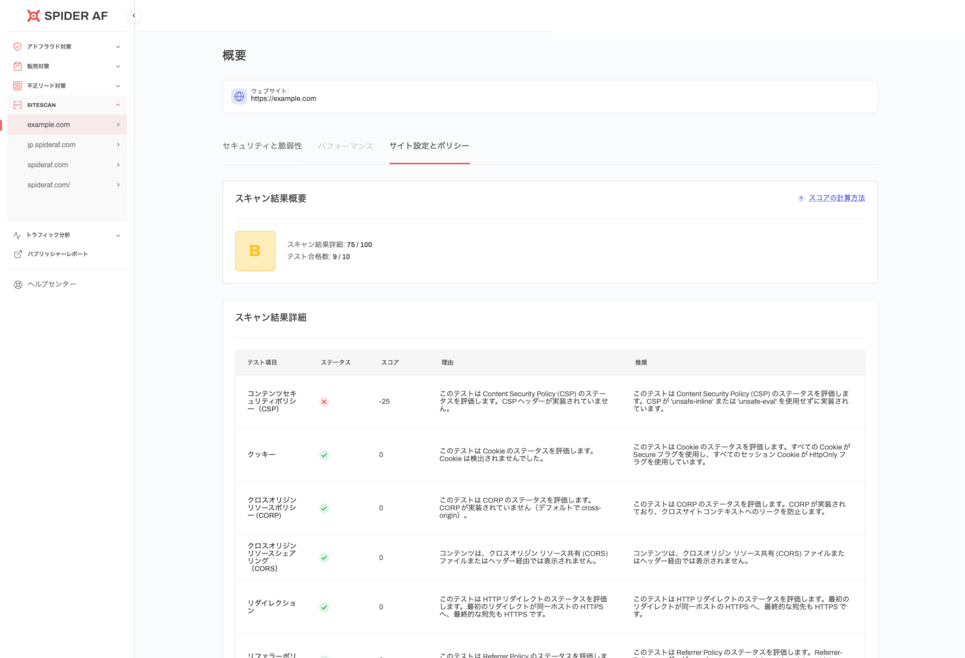965x658 pixels.
Task: Switch to パフォーマンス tab
Action: click(x=346, y=146)
